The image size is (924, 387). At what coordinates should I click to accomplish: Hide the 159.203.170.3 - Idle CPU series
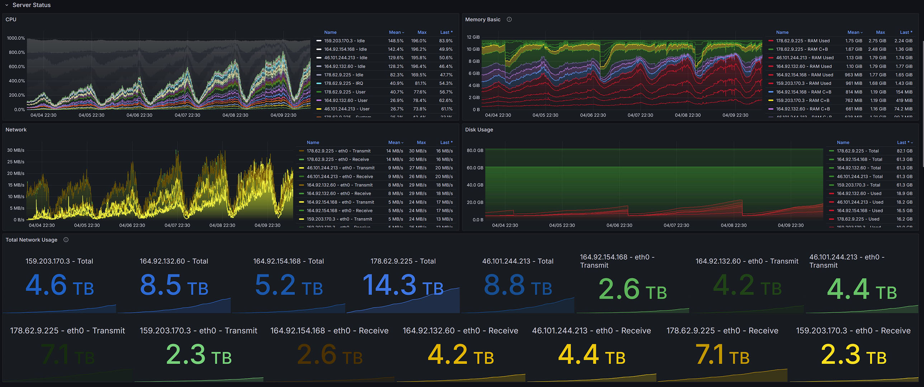click(x=343, y=40)
